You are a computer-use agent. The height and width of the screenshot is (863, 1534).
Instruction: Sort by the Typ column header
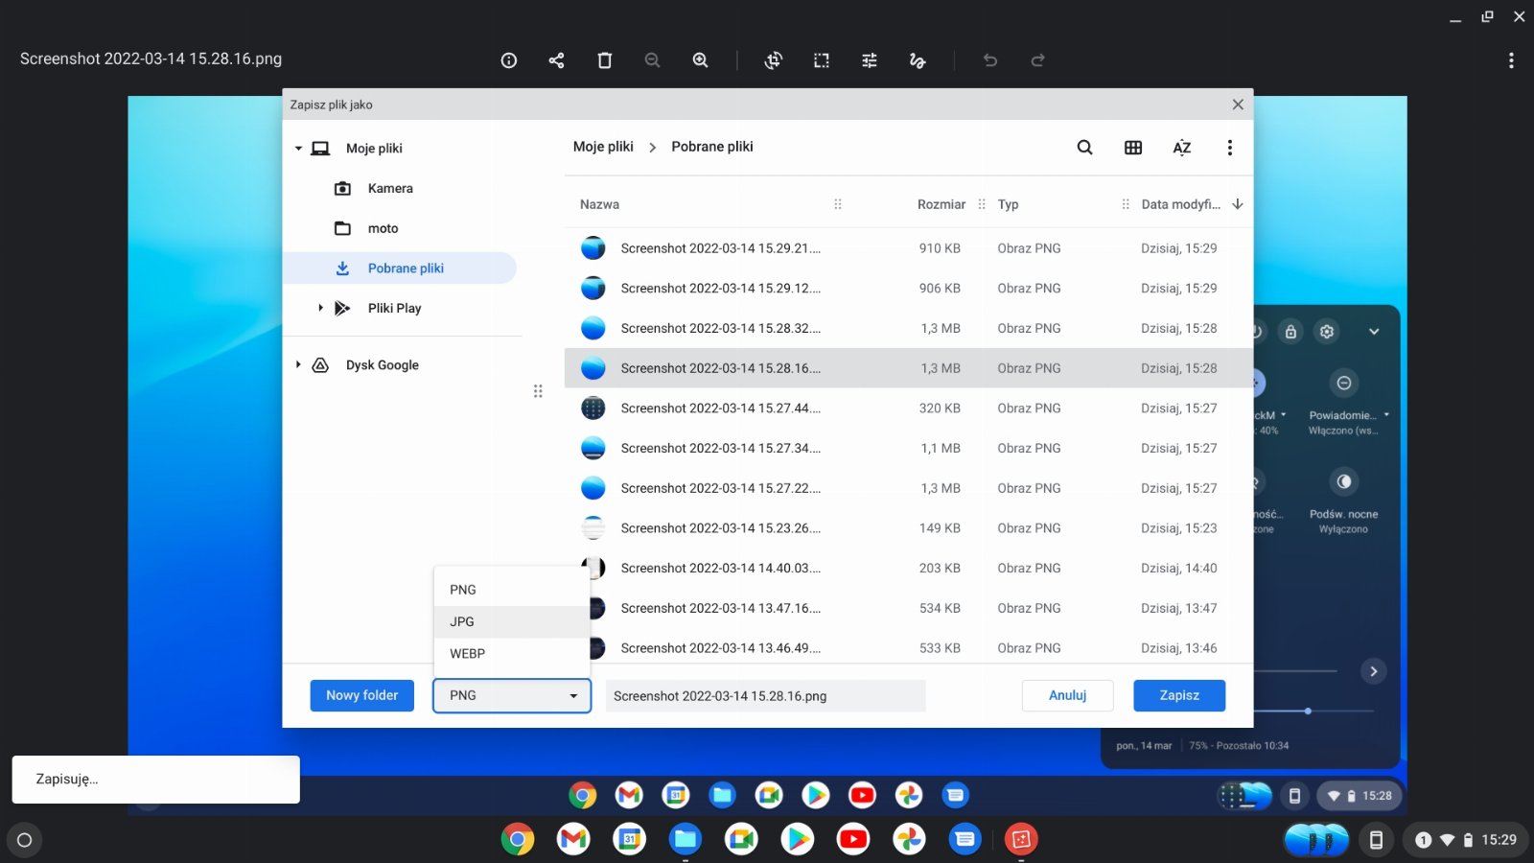(1008, 204)
